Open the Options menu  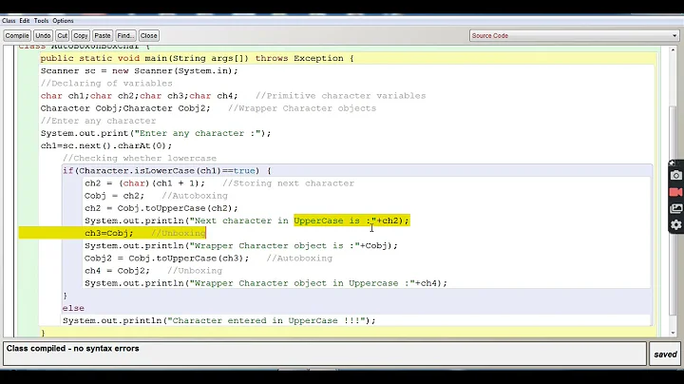[63, 20]
